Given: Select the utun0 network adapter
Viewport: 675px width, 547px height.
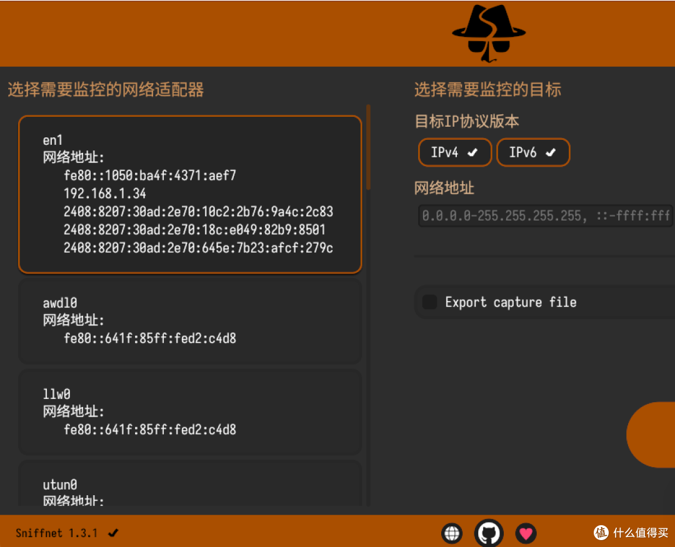Looking at the screenshot, I should pyautogui.click(x=190, y=490).
